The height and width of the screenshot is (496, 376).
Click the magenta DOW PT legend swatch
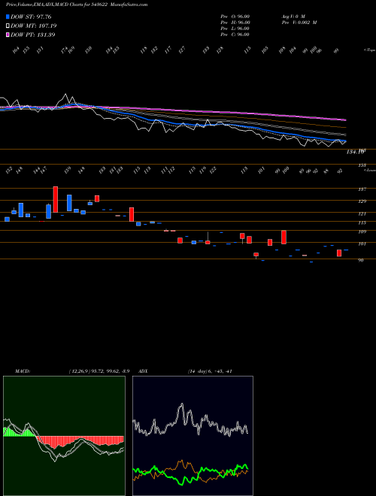8,35
